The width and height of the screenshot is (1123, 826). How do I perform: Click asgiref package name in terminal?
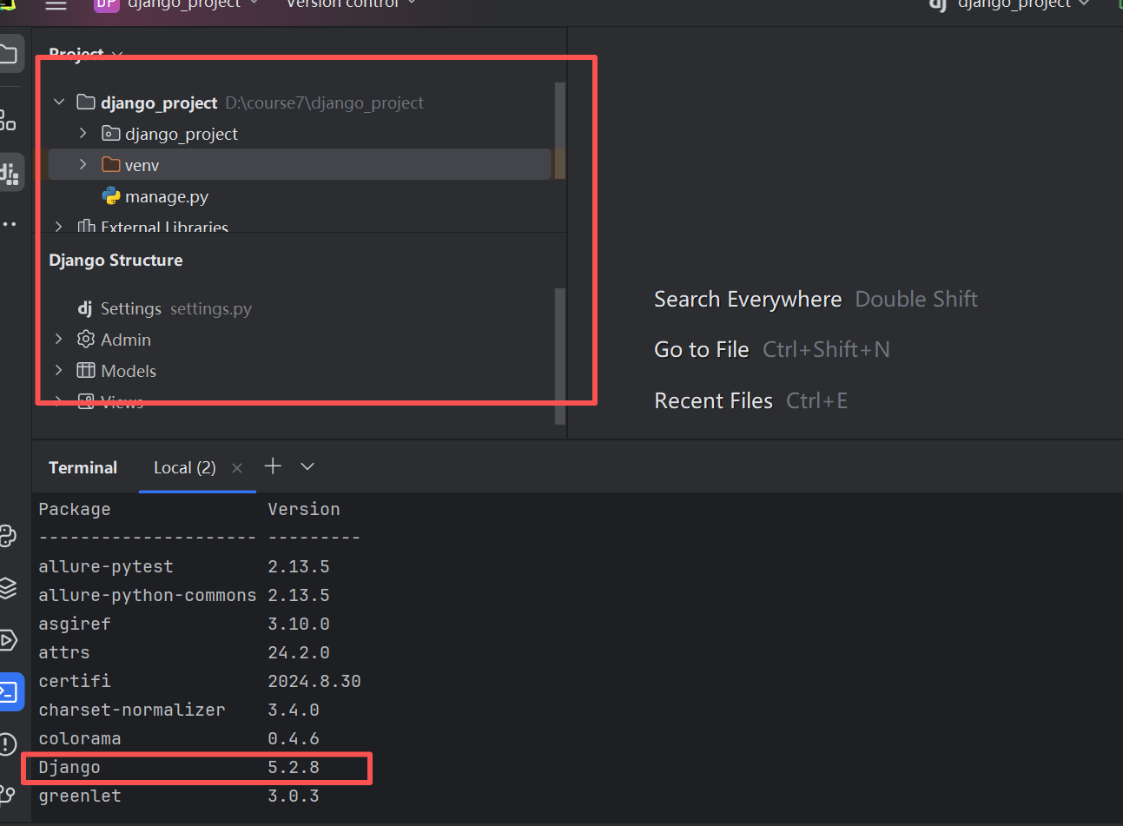tap(75, 624)
